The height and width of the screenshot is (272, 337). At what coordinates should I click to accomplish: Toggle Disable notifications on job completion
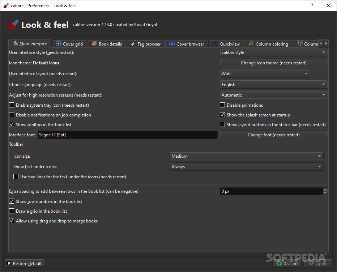tap(12, 115)
